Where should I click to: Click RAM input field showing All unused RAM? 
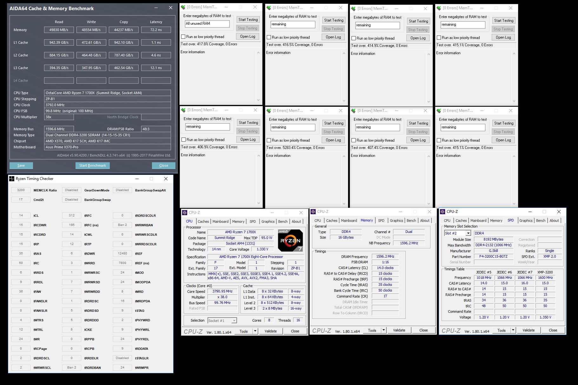click(207, 24)
